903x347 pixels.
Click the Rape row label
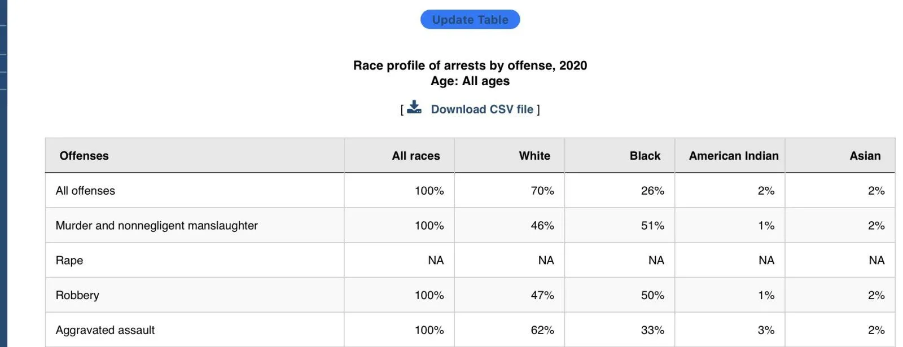(x=69, y=261)
